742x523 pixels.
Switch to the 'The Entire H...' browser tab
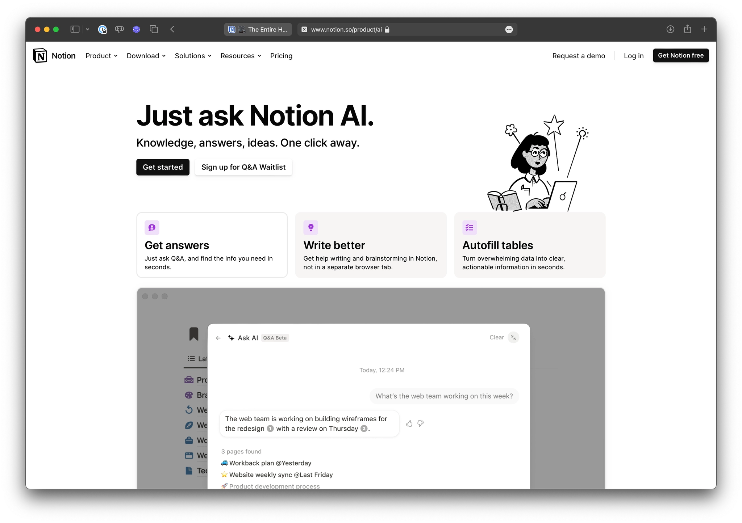[258, 29]
